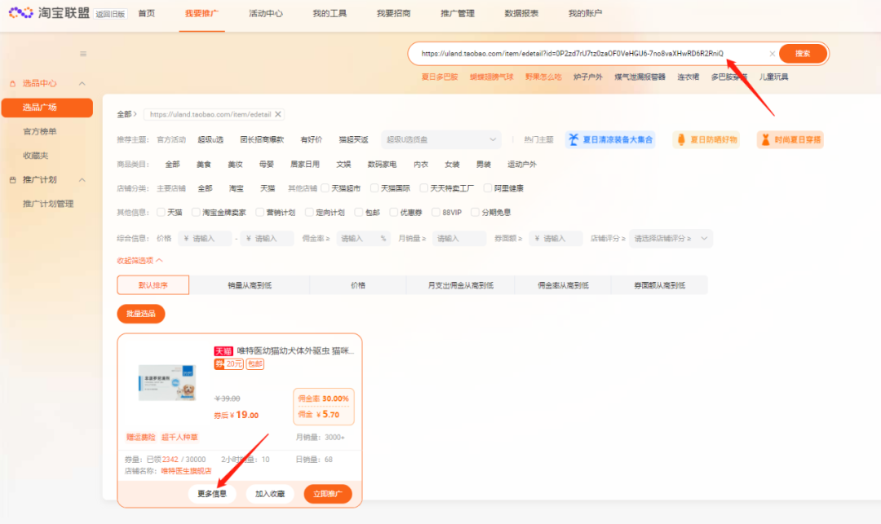Open 我的工具 top menu
This screenshot has height=524, width=881.
click(x=330, y=14)
